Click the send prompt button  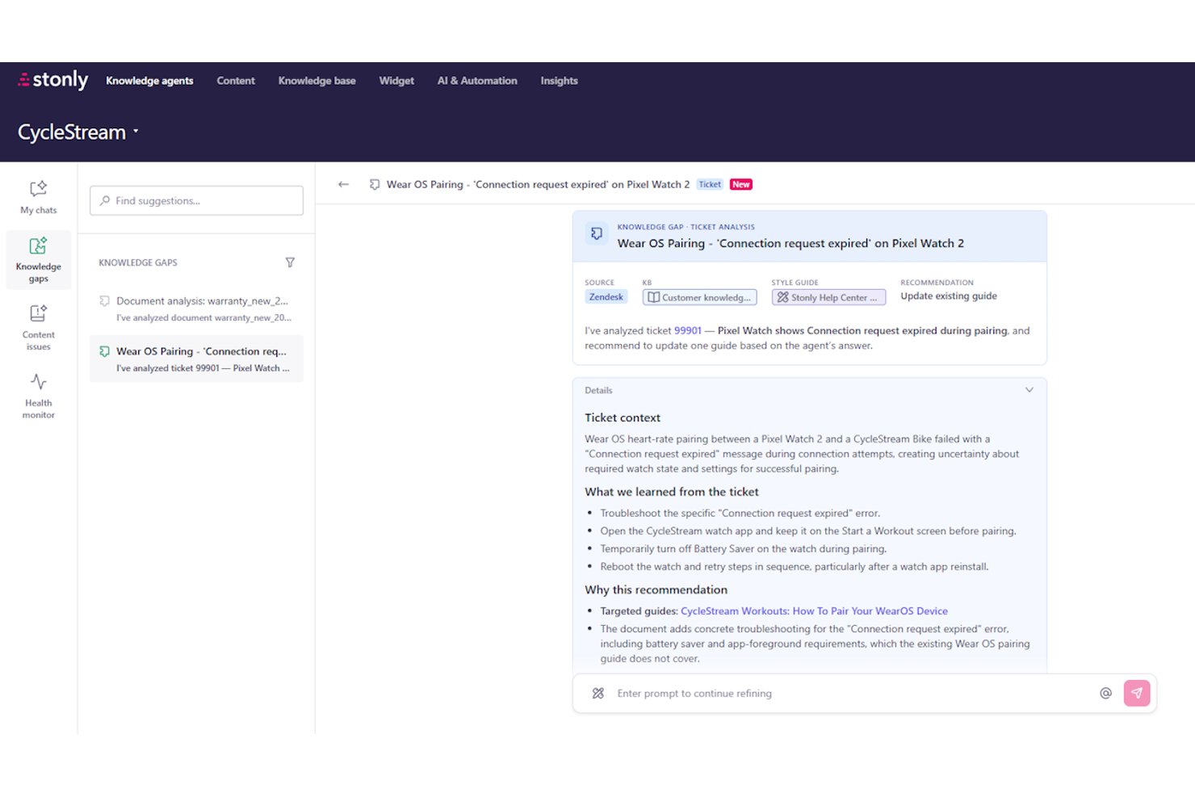click(x=1137, y=693)
